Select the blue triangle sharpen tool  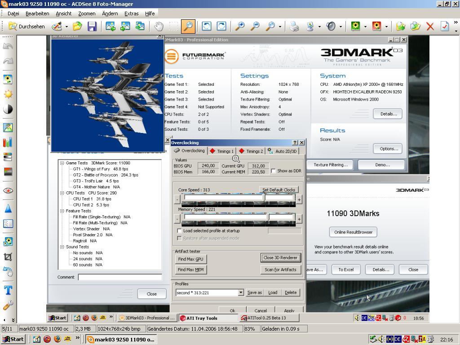(8, 208)
